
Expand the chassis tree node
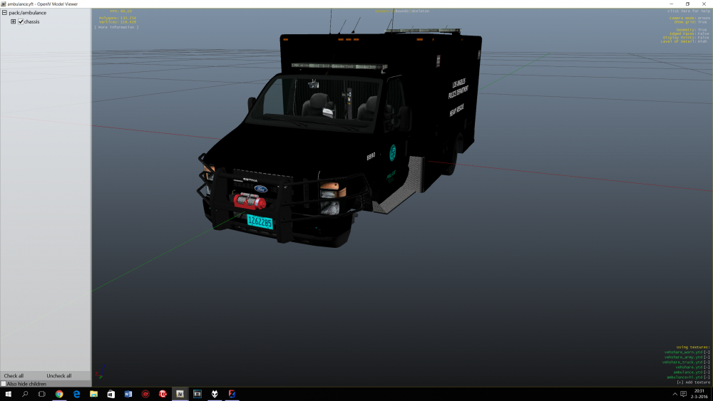tap(13, 21)
